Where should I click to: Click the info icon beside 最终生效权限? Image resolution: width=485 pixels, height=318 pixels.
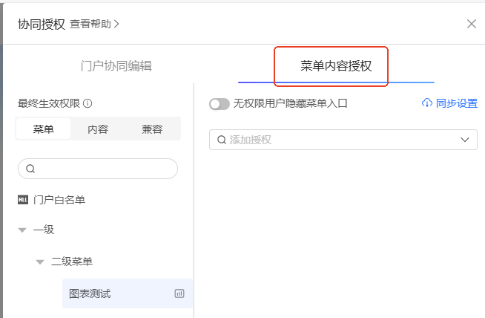coord(88,104)
